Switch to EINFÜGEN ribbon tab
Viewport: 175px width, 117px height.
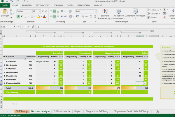click(27, 5)
